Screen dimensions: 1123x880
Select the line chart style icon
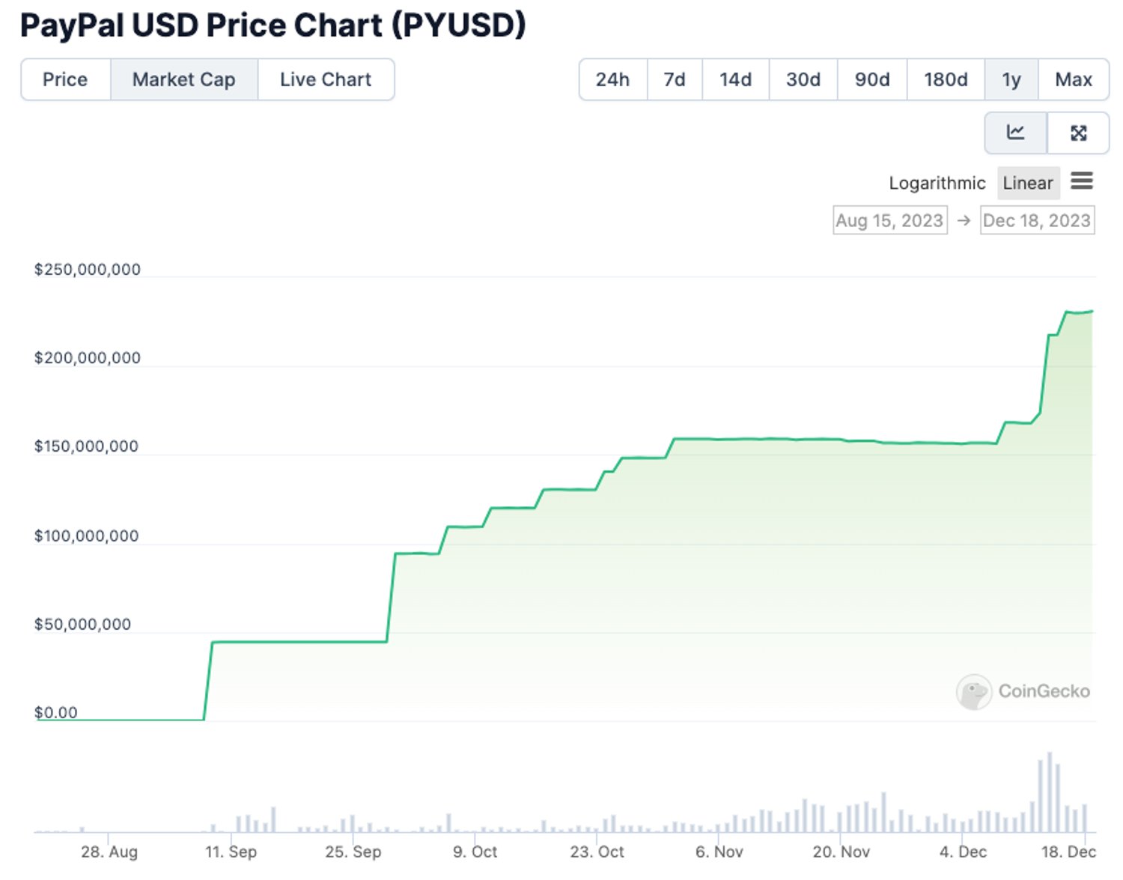point(1016,133)
